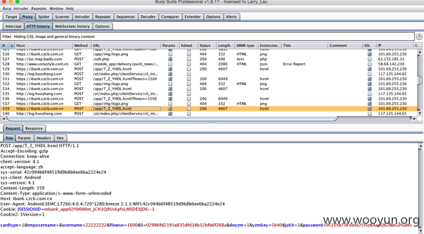Switch to the Params view tab
This screenshot has height=234, width=424.
(x=25, y=138)
